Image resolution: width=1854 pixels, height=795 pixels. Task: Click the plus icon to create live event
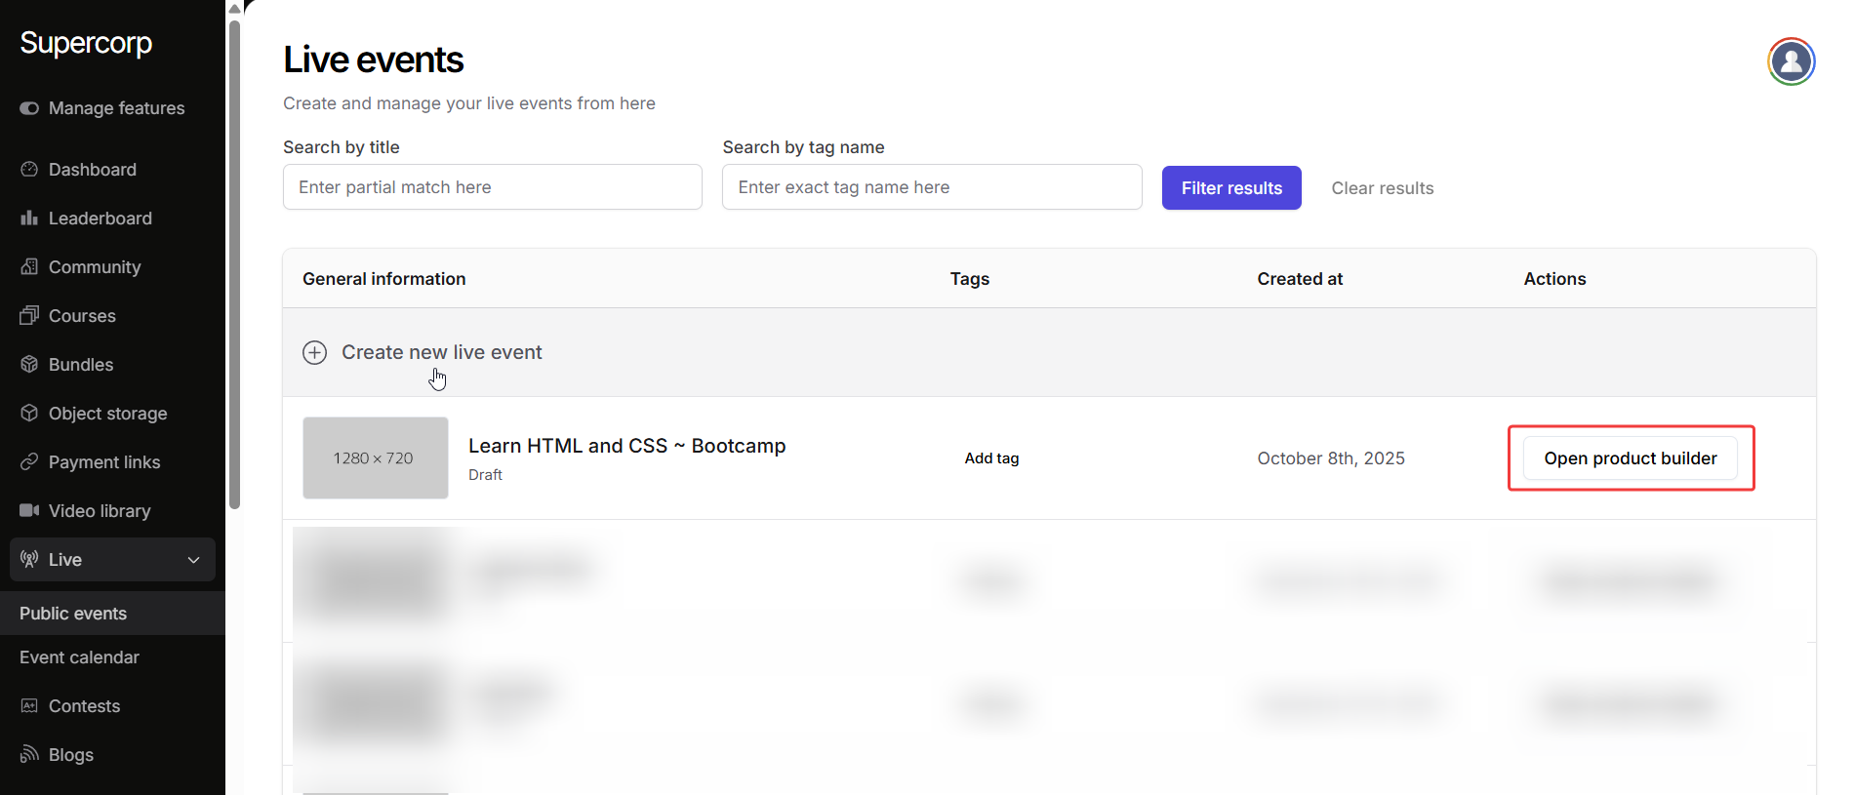[x=314, y=352]
